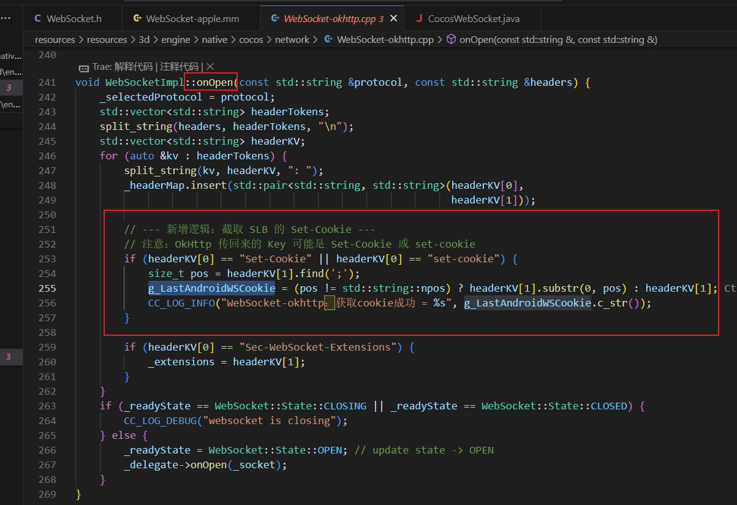Click _delegate on line 267
737x505 pixels.
[x=151, y=465]
